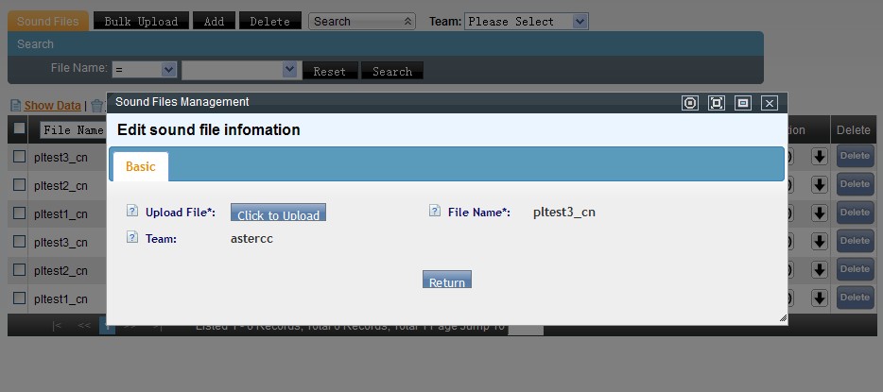Click the help icon beside File Name label

pyautogui.click(x=435, y=212)
